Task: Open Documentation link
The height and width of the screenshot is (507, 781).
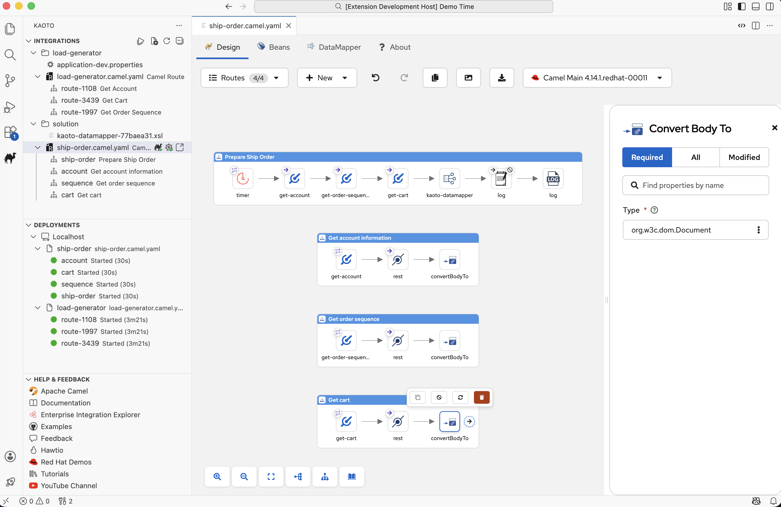Action: pyautogui.click(x=66, y=403)
